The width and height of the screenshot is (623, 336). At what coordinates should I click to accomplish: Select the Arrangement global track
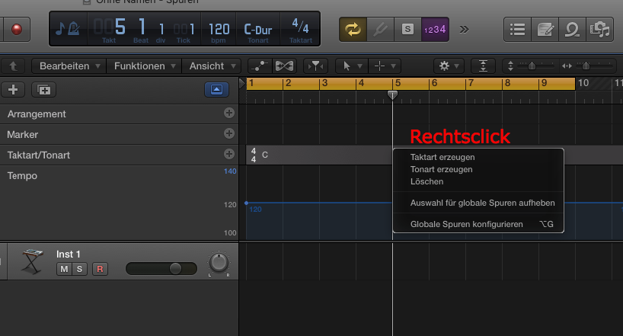[x=120, y=114]
